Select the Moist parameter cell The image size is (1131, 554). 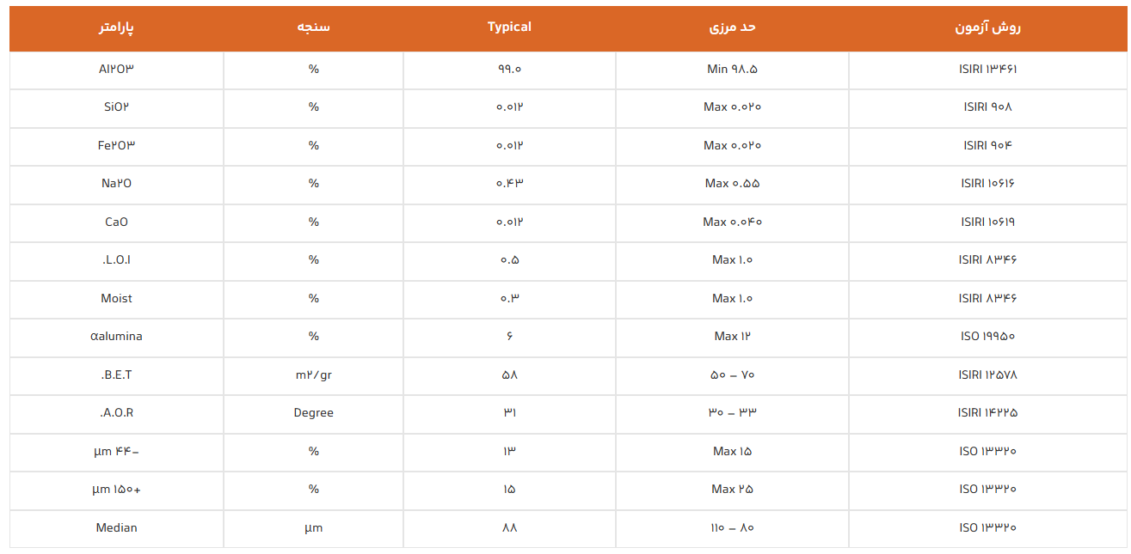click(x=116, y=298)
